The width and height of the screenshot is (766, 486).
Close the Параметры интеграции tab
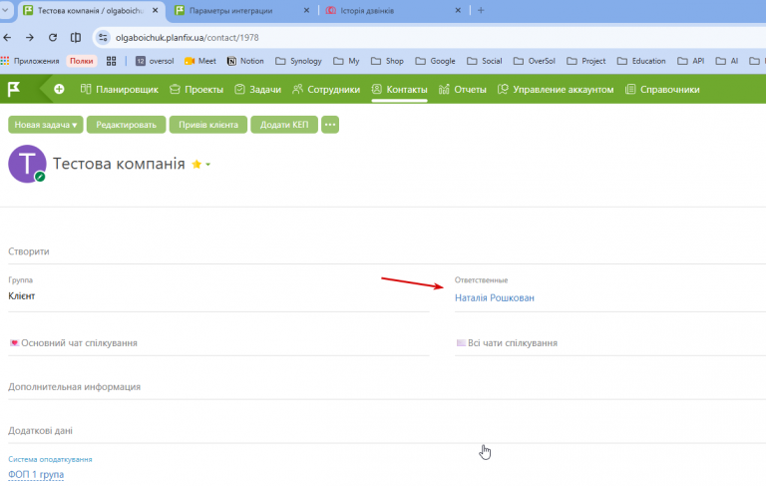pyautogui.click(x=306, y=10)
